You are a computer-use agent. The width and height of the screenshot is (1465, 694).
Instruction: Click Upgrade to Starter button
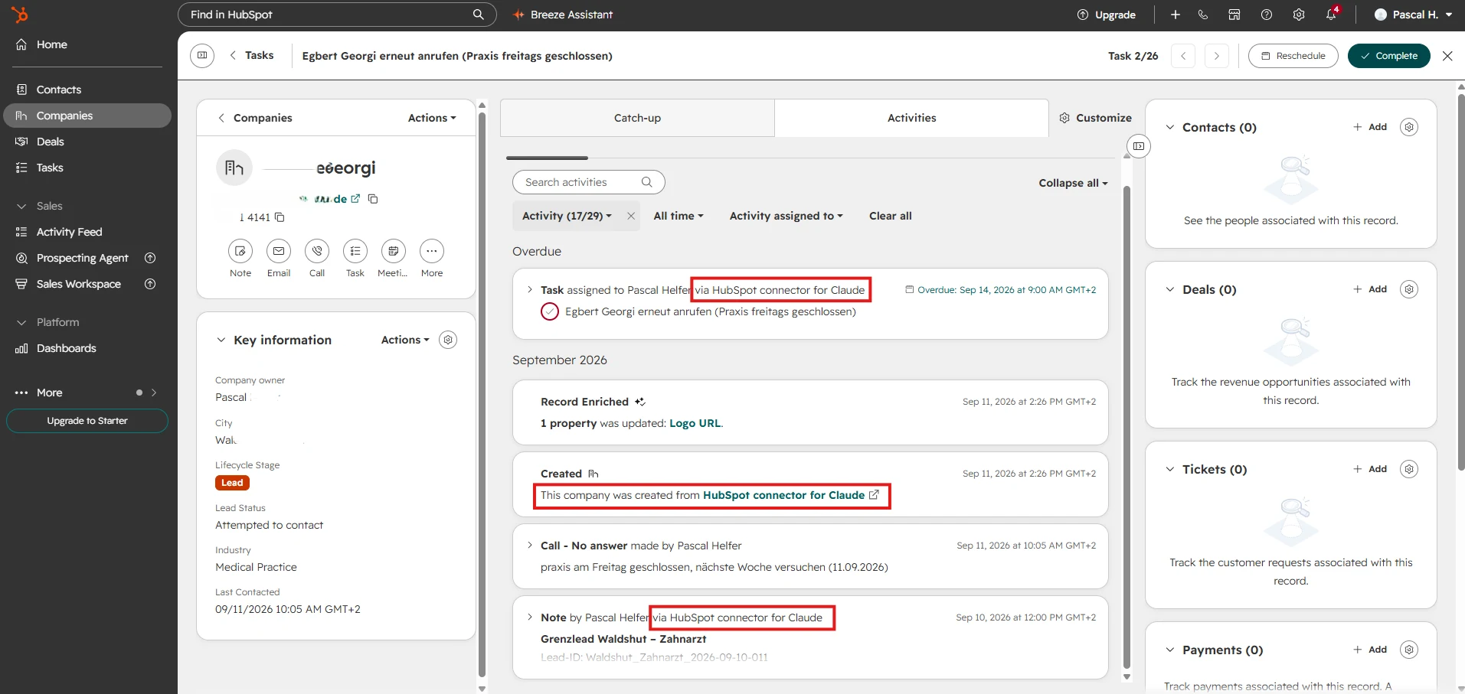tap(87, 421)
